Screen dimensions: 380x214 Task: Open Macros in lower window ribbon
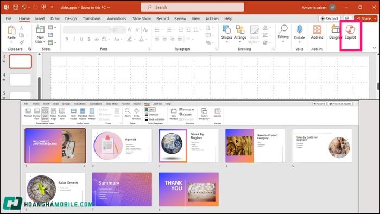(x=217, y=112)
